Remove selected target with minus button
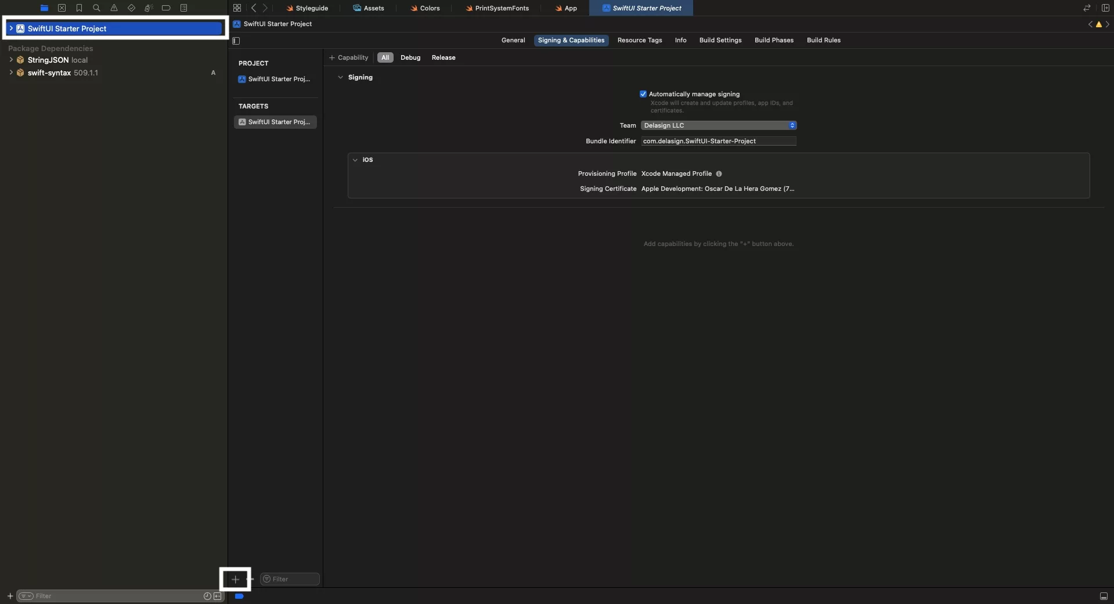Viewport: 1114px width, 604px height. coord(251,579)
